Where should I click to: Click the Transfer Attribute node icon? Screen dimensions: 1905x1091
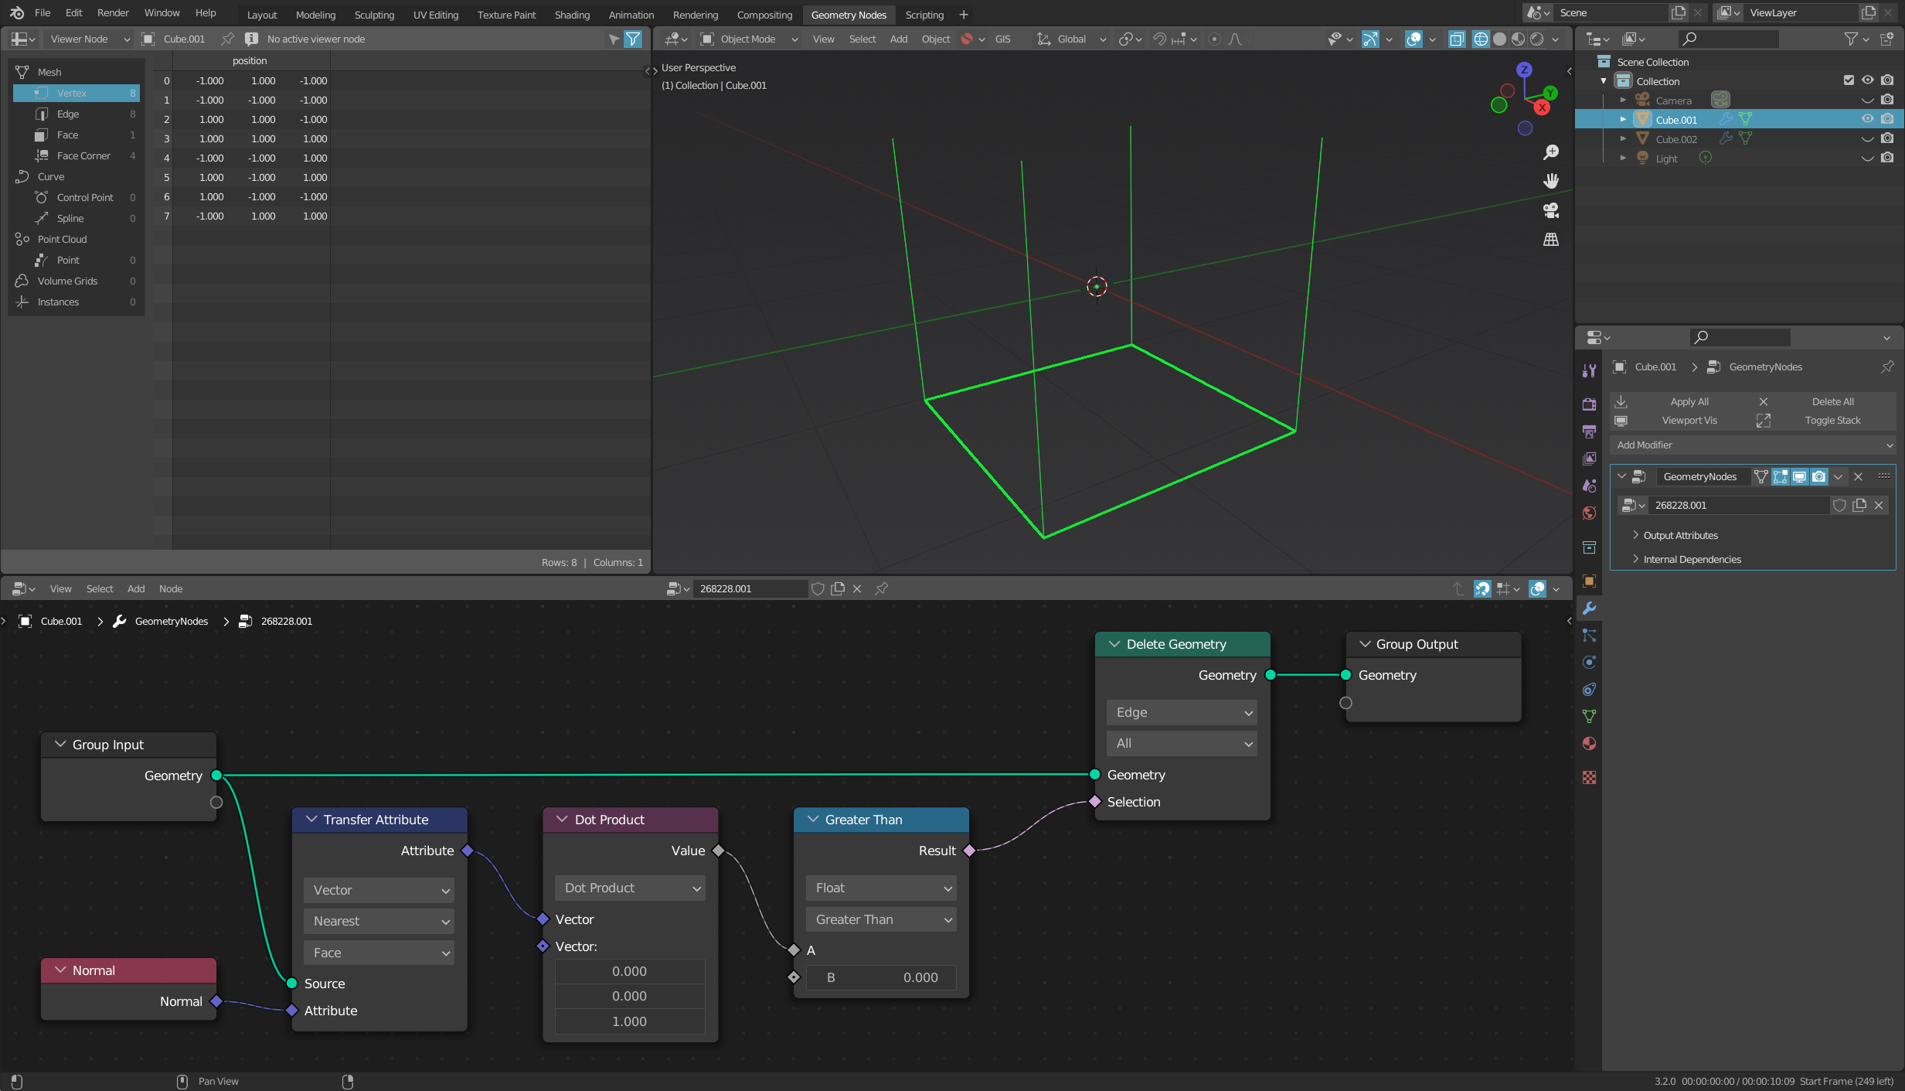311,819
